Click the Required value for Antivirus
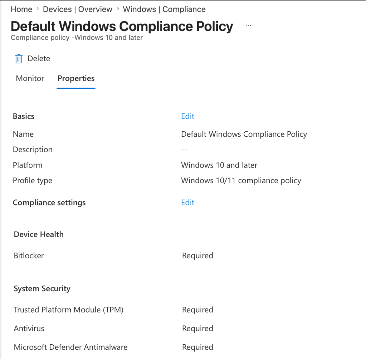This screenshot has height=359, width=366. (197, 328)
